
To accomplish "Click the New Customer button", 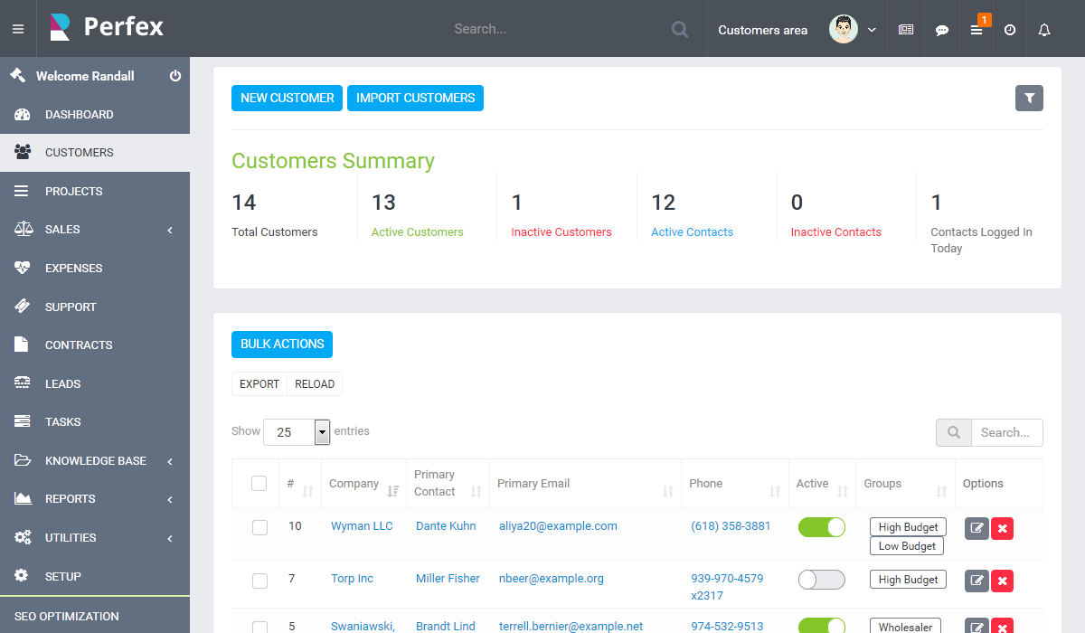I will point(287,99).
